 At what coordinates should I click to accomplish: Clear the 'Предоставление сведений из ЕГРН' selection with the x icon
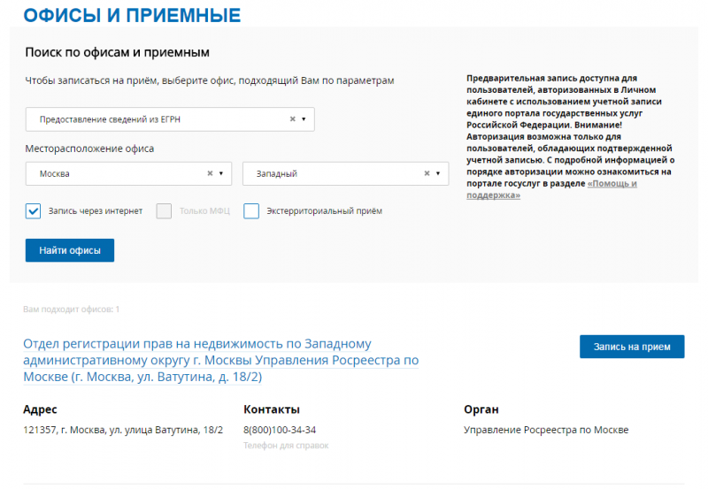click(293, 119)
